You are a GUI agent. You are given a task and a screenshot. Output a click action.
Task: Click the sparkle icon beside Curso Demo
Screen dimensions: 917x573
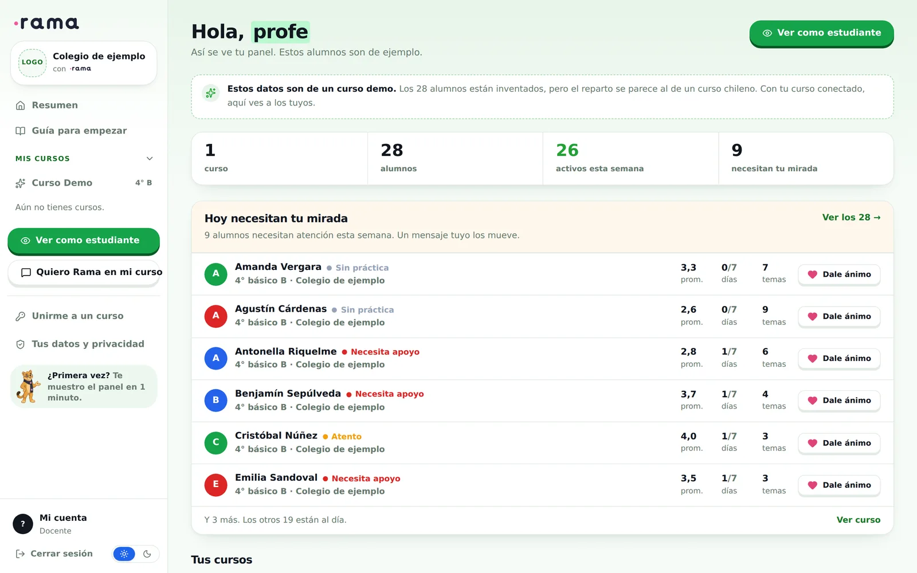tap(21, 183)
